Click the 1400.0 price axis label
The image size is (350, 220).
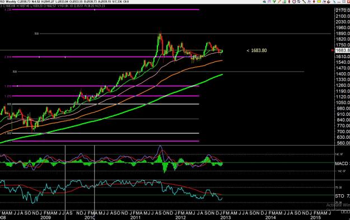[x=343, y=74]
